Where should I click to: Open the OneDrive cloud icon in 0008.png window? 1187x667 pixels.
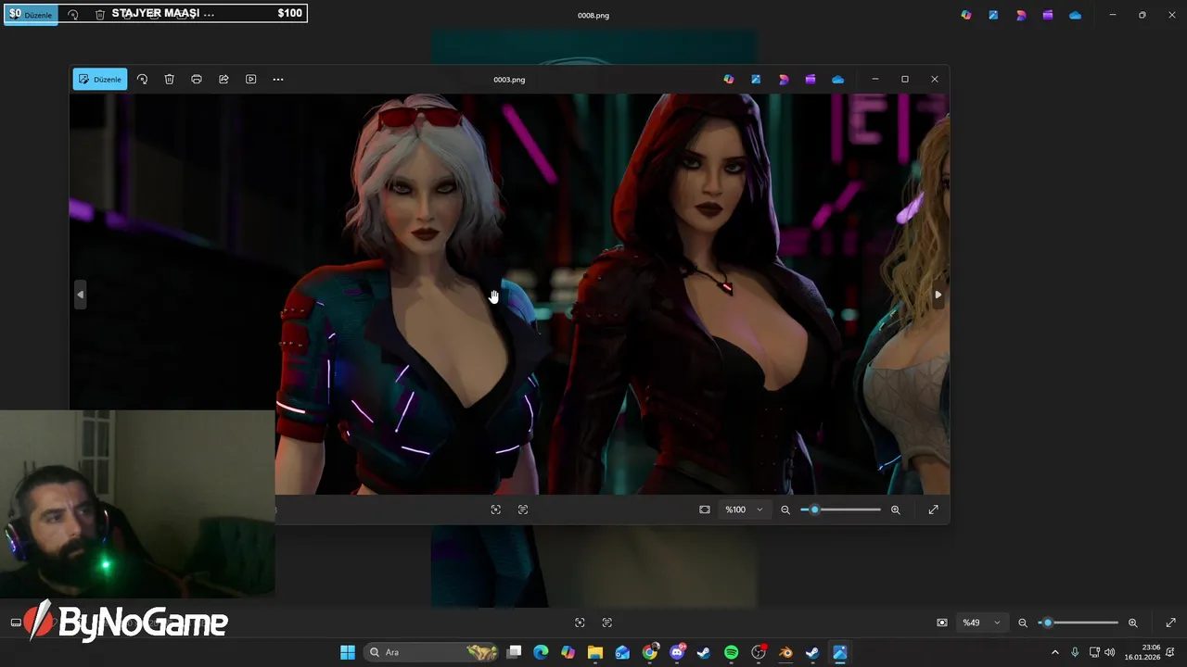click(x=1076, y=15)
